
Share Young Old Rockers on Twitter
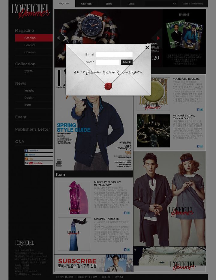pos(201,110)
